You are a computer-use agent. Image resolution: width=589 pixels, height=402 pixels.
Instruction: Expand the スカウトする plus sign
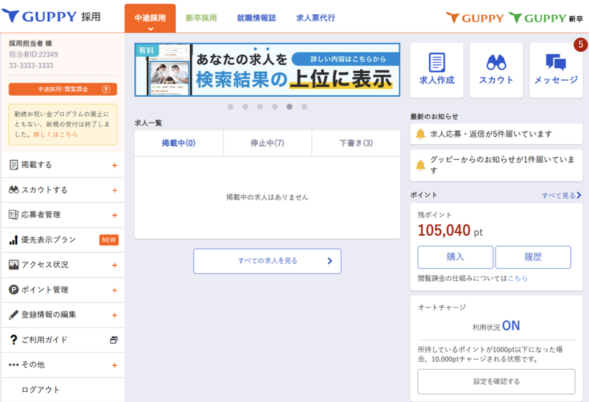114,190
